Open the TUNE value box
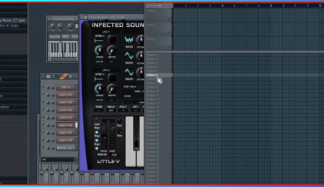Screen dimensions: 324x187 (99, 110)
